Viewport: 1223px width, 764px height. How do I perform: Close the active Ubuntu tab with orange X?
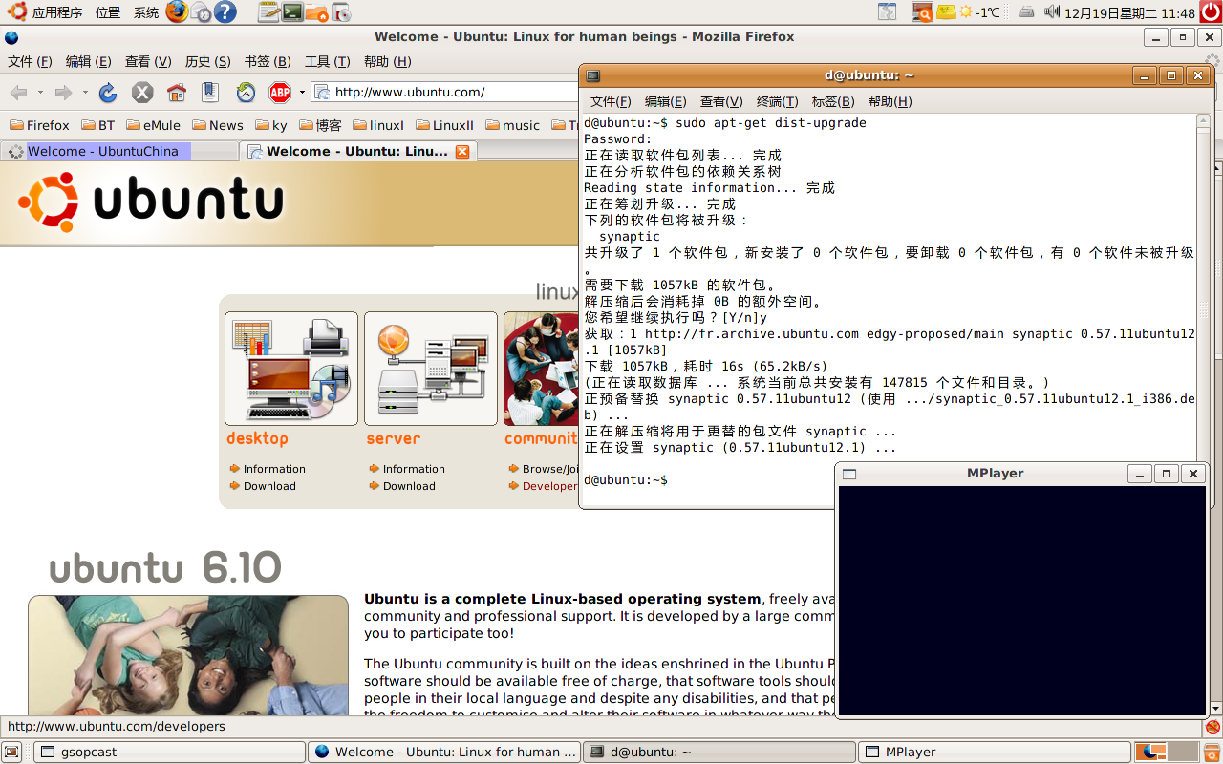(x=462, y=151)
